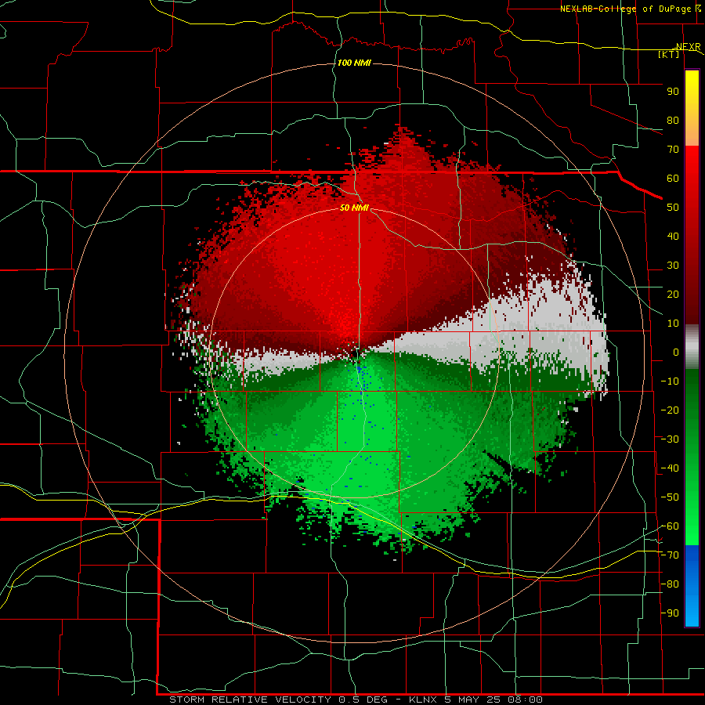Click the -80 value on the velocity scale

tap(670, 584)
